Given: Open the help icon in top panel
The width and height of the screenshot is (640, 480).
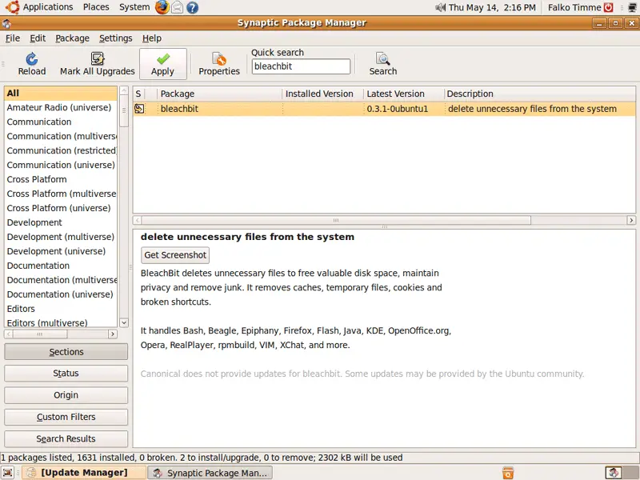Looking at the screenshot, I should tap(192, 7).
